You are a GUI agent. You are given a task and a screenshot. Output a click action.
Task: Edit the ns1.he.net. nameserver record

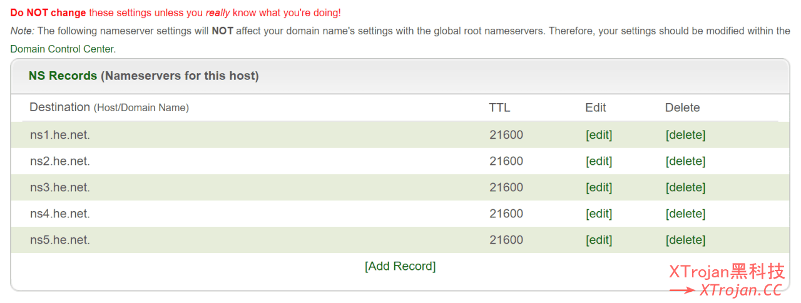click(598, 135)
